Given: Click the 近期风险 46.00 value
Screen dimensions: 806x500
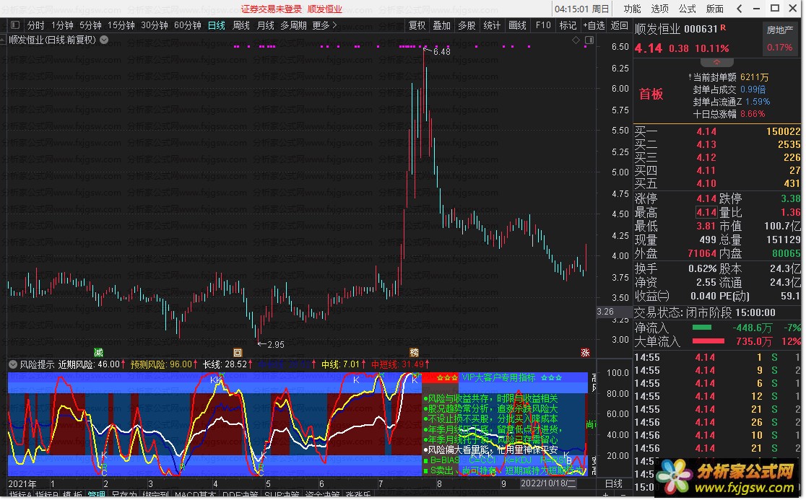Looking at the screenshot, I should coord(108,364).
